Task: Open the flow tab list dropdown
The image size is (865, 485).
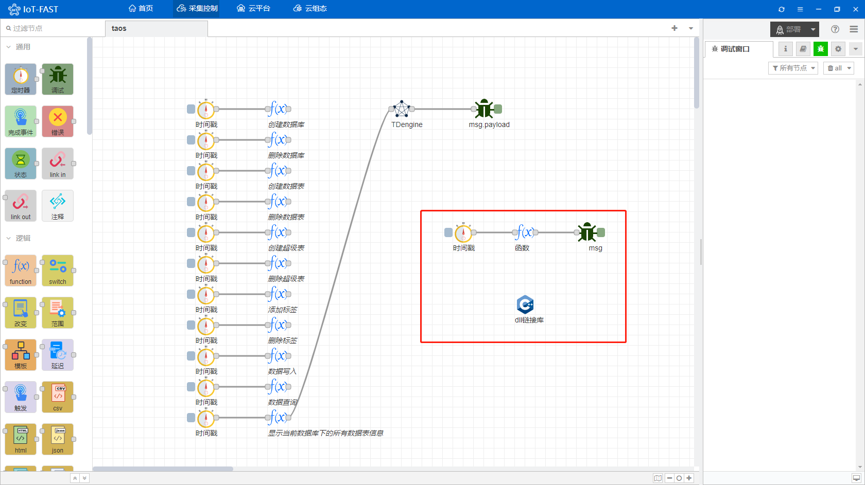Action: point(691,28)
